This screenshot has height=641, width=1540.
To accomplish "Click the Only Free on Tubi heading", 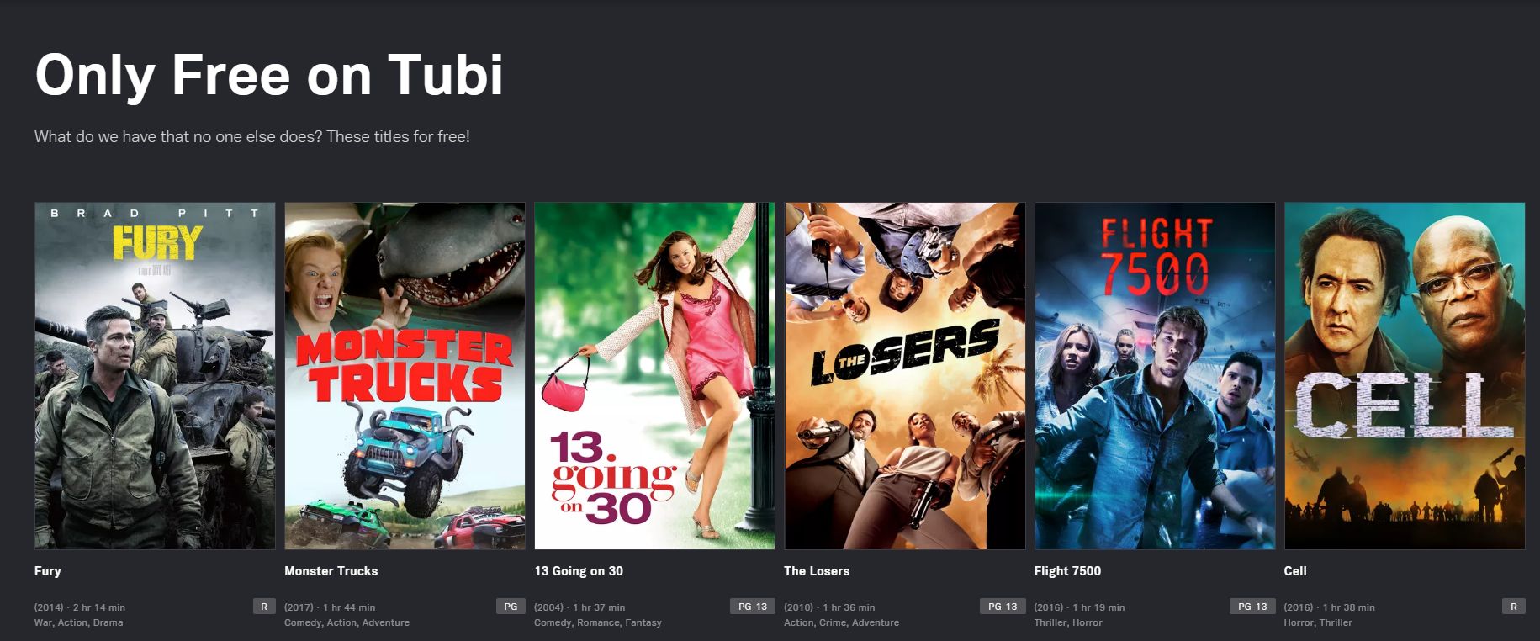I will 269,76.
